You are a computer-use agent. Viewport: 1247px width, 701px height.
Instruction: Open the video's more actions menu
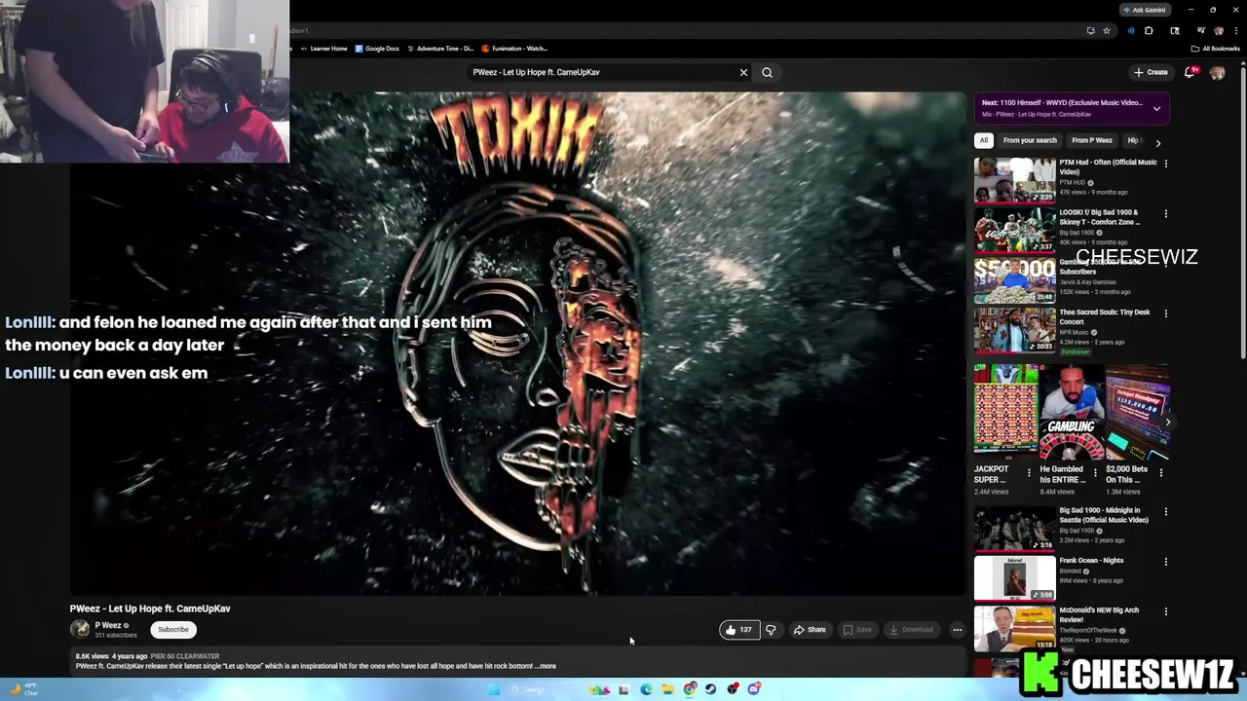[957, 630]
